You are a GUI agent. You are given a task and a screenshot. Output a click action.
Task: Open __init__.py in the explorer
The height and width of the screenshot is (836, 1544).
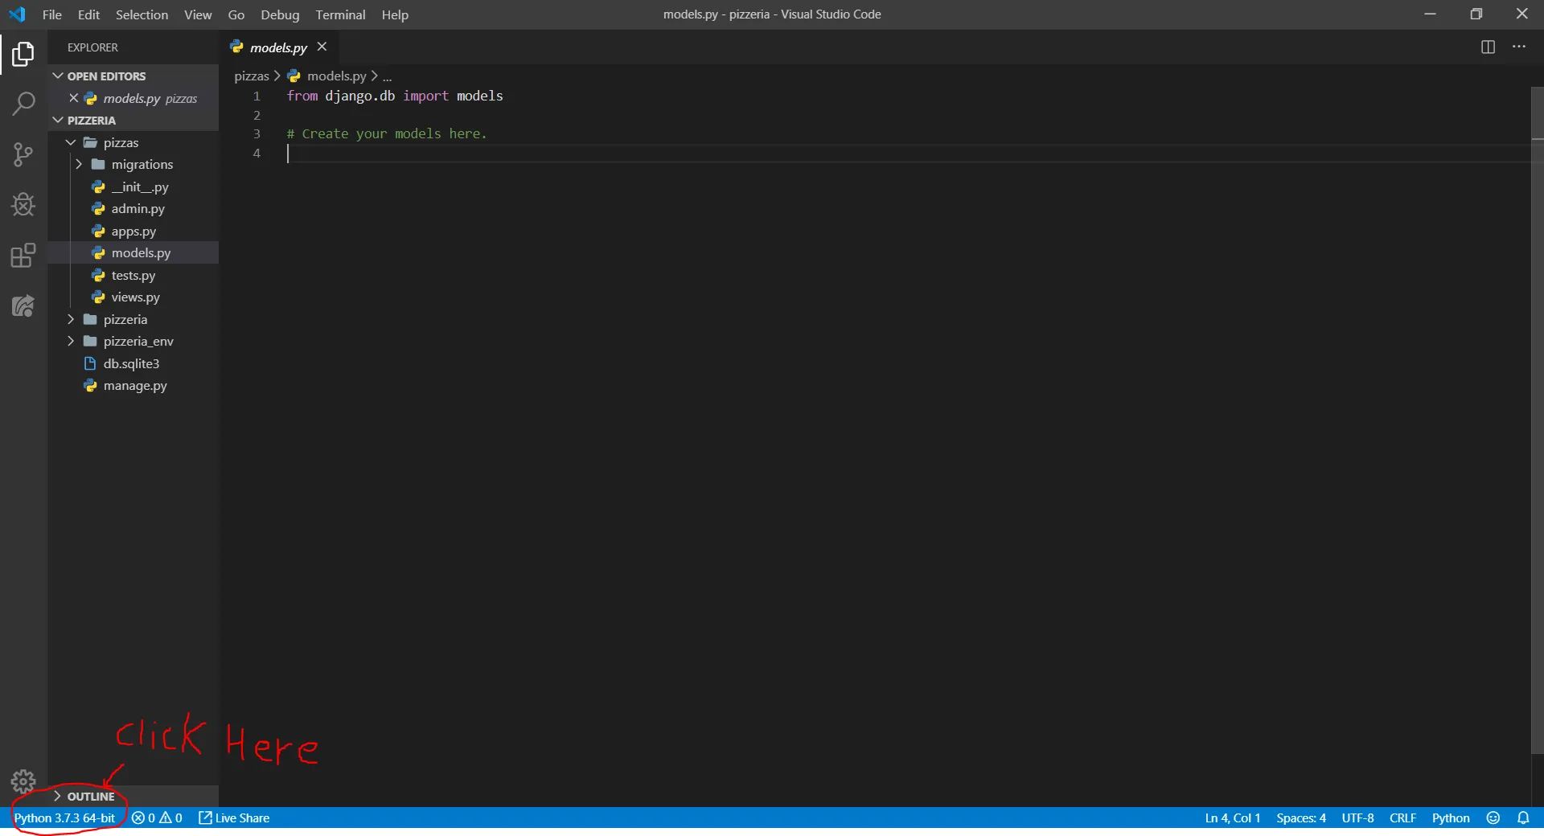tap(133, 186)
